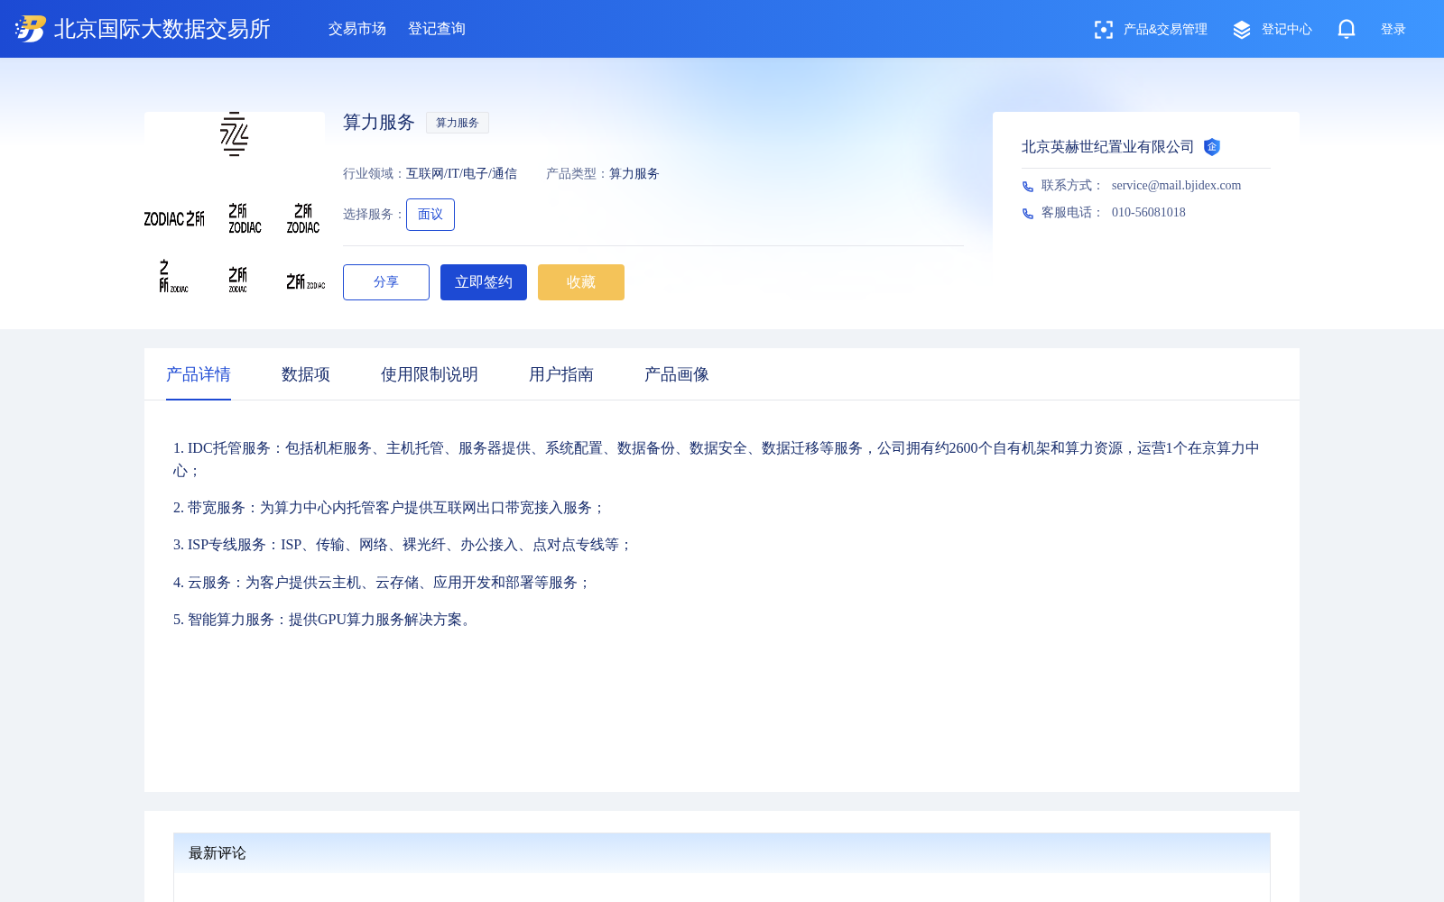Click the 分享 button
This screenshot has width=1444, height=902.
tap(386, 282)
